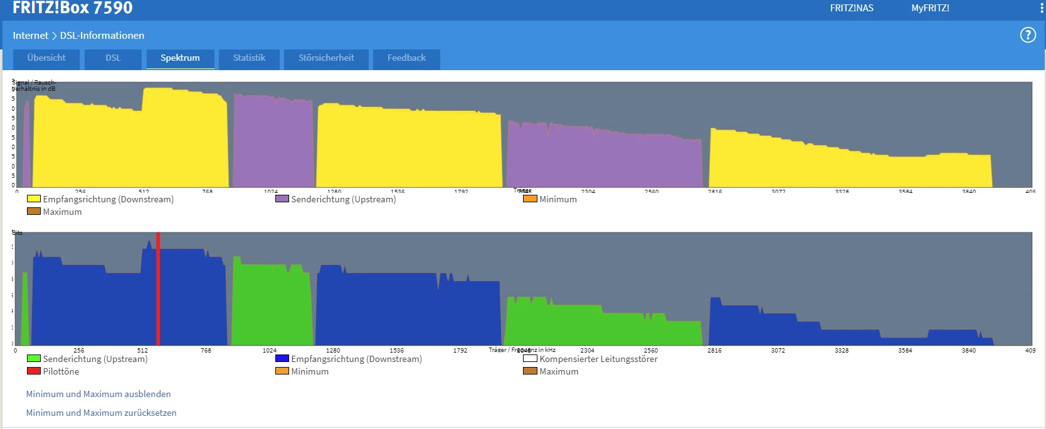Open the MyFRITZ! link
This screenshot has width=1046, height=429.
point(930,8)
